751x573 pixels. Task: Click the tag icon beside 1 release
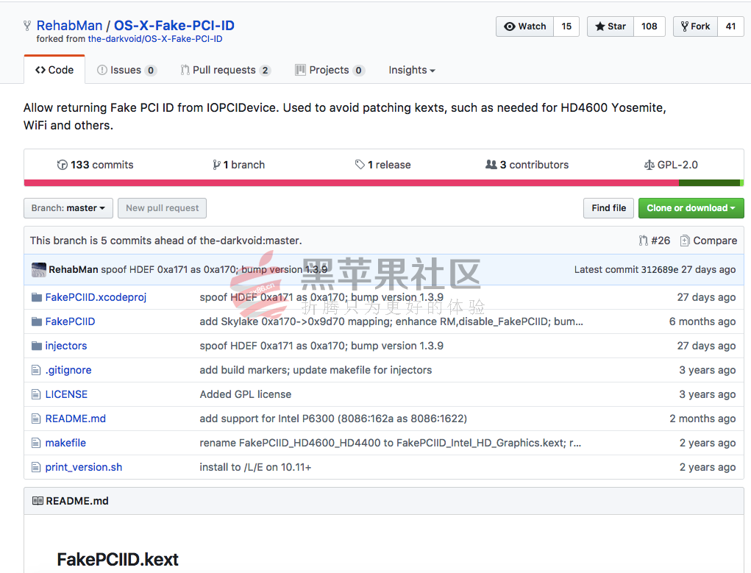(x=360, y=165)
